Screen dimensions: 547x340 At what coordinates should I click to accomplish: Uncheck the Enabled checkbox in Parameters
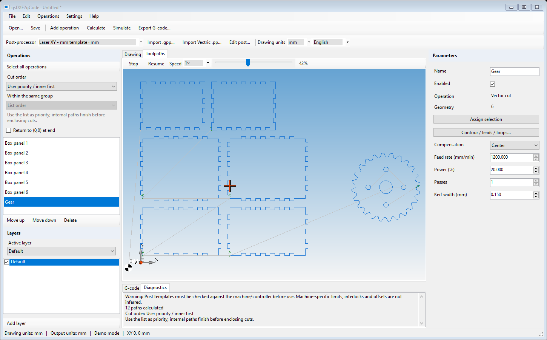492,84
